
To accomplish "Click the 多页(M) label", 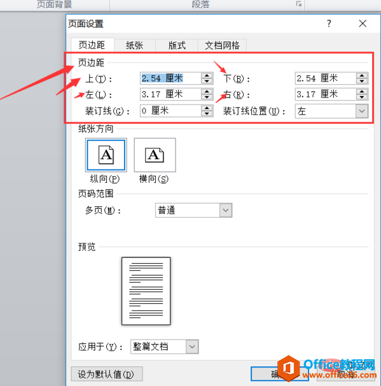I will tap(103, 211).
